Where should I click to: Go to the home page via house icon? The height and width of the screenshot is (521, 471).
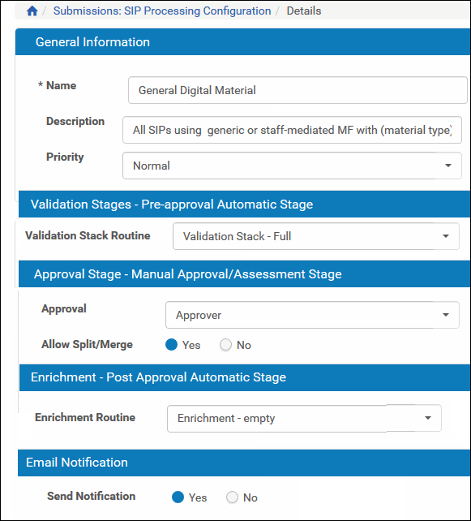point(32,11)
